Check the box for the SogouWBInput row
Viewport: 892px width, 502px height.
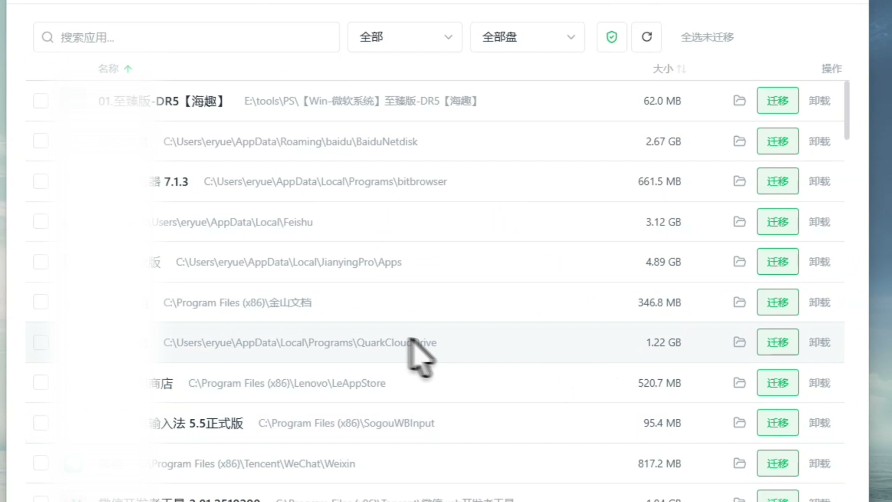[x=41, y=423]
